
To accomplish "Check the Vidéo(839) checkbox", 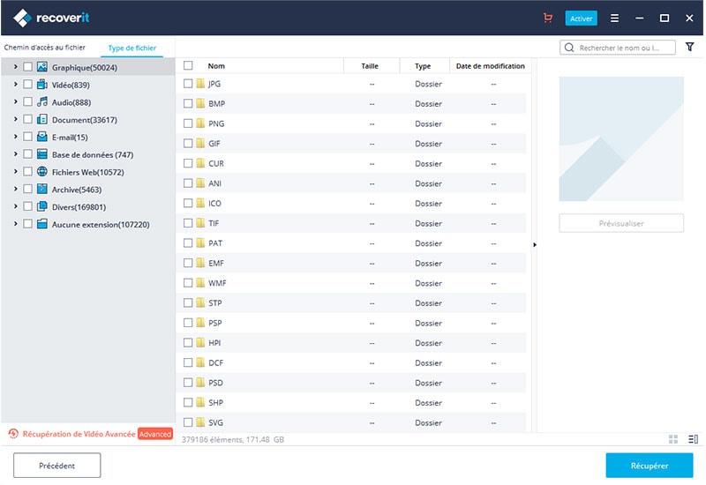I will click(x=28, y=85).
